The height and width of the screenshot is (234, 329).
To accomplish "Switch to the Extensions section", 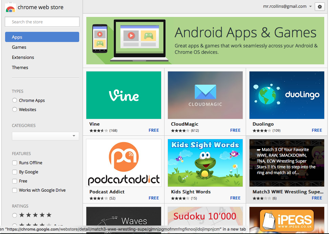I will [x=23, y=57].
